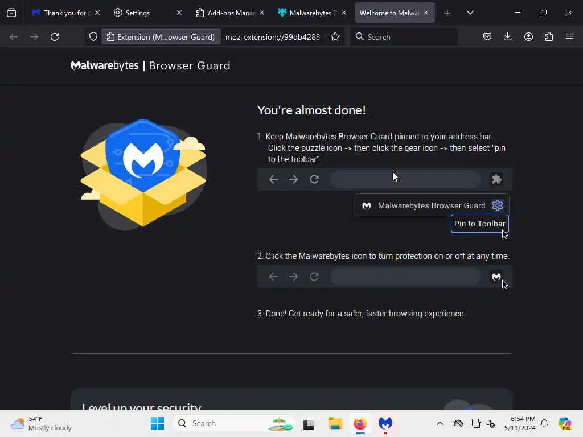Click the display/network tray icon
583x437 pixels.
[x=476, y=423]
